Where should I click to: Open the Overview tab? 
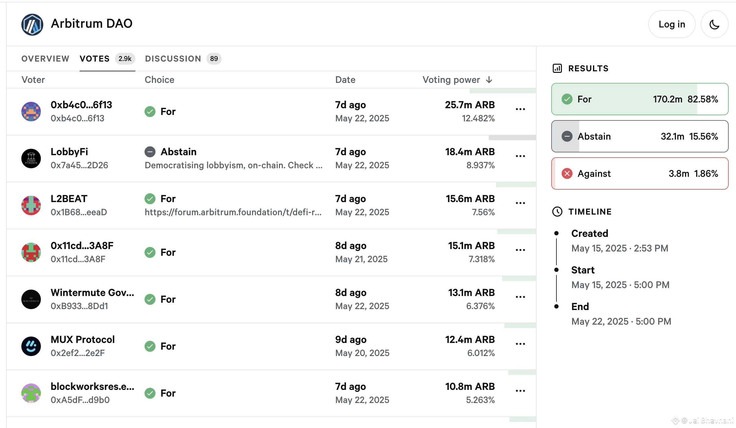pos(45,59)
